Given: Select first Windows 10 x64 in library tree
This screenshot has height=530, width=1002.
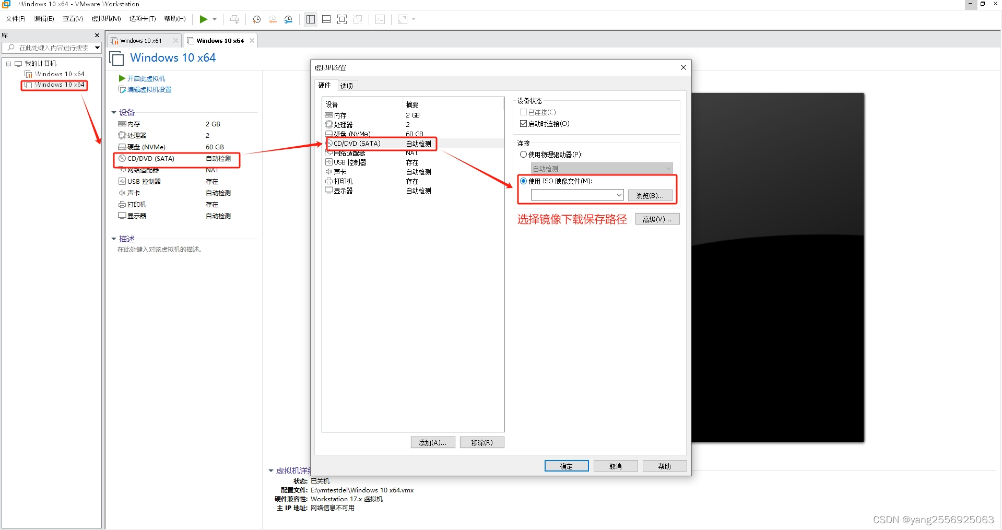Looking at the screenshot, I should click(60, 74).
